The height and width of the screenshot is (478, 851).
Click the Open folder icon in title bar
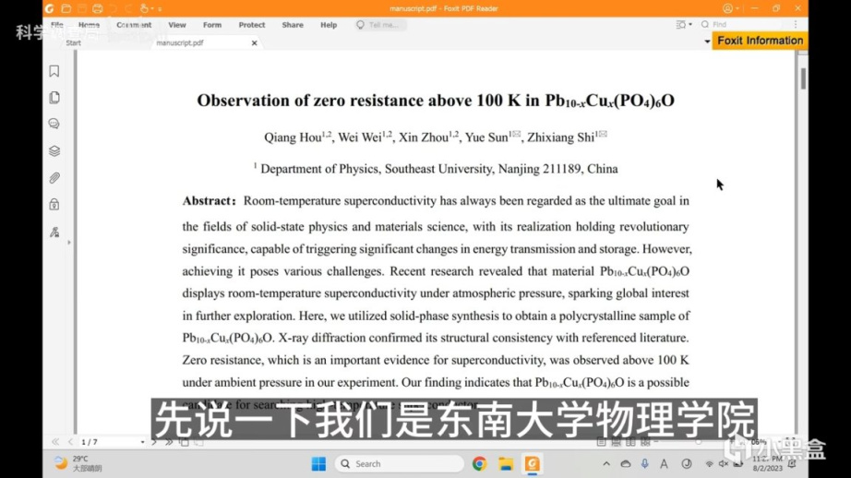(66, 8)
